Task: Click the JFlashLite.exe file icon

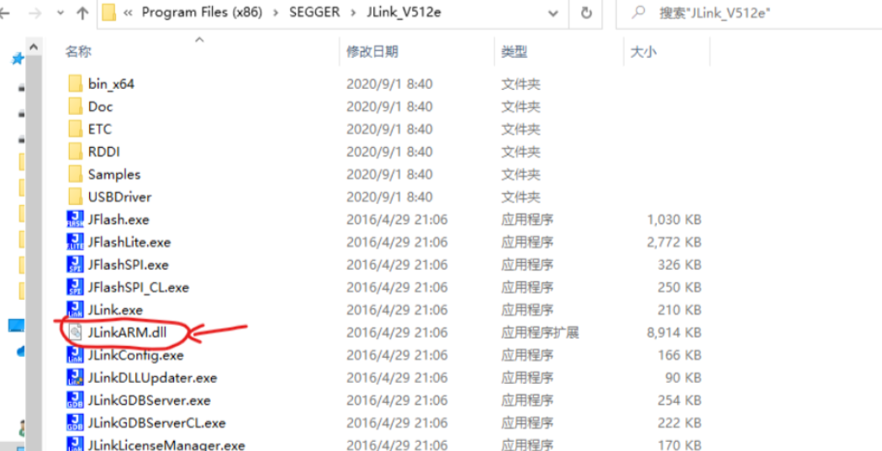Action: tap(75, 243)
